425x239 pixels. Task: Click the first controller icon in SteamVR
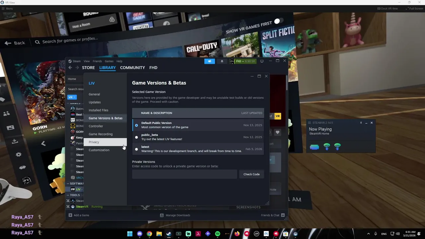click(327, 146)
